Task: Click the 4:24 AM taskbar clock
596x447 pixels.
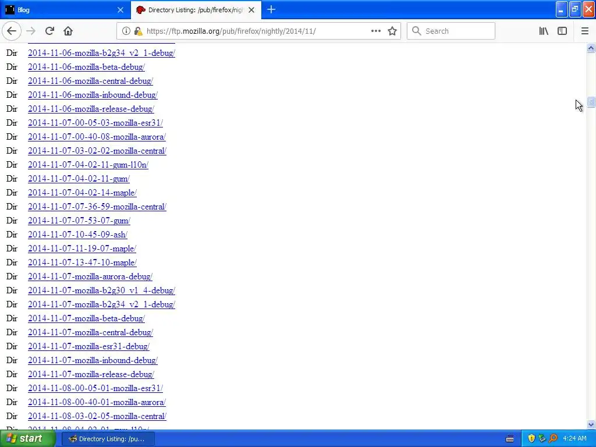Action: (574, 439)
